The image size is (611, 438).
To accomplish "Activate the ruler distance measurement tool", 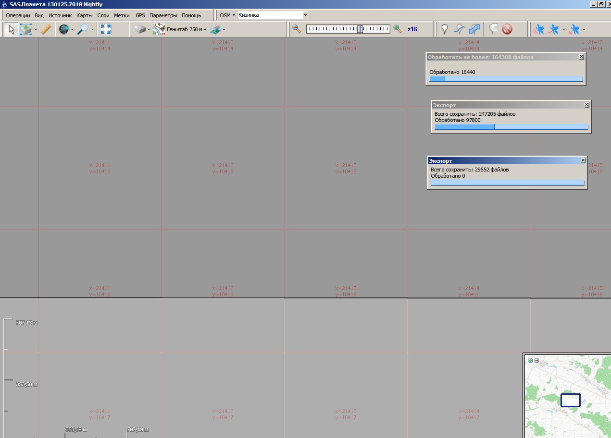I will 46,29.
